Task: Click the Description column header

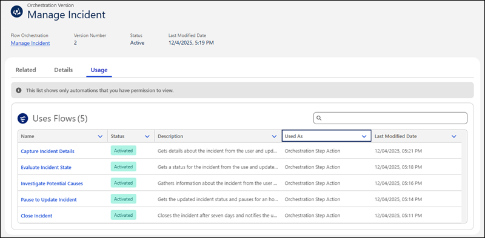Action: (x=218, y=136)
